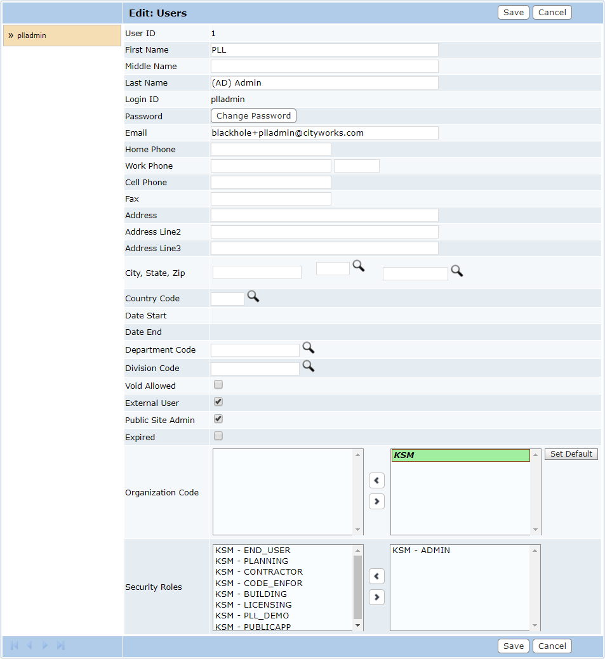Screen dimensions: 605x659
Task: Open the Department Code lookup magnifier
Action: pos(308,348)
